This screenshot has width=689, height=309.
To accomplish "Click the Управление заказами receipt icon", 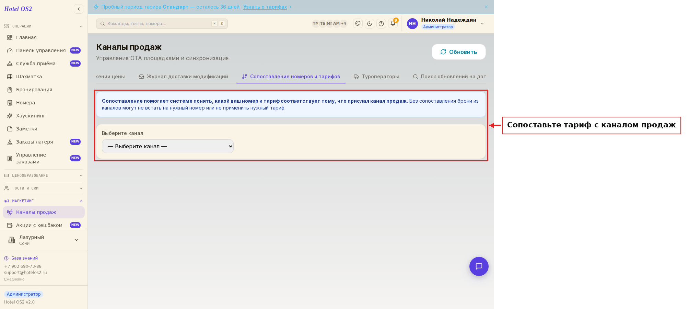I will (x=10, y=158).
